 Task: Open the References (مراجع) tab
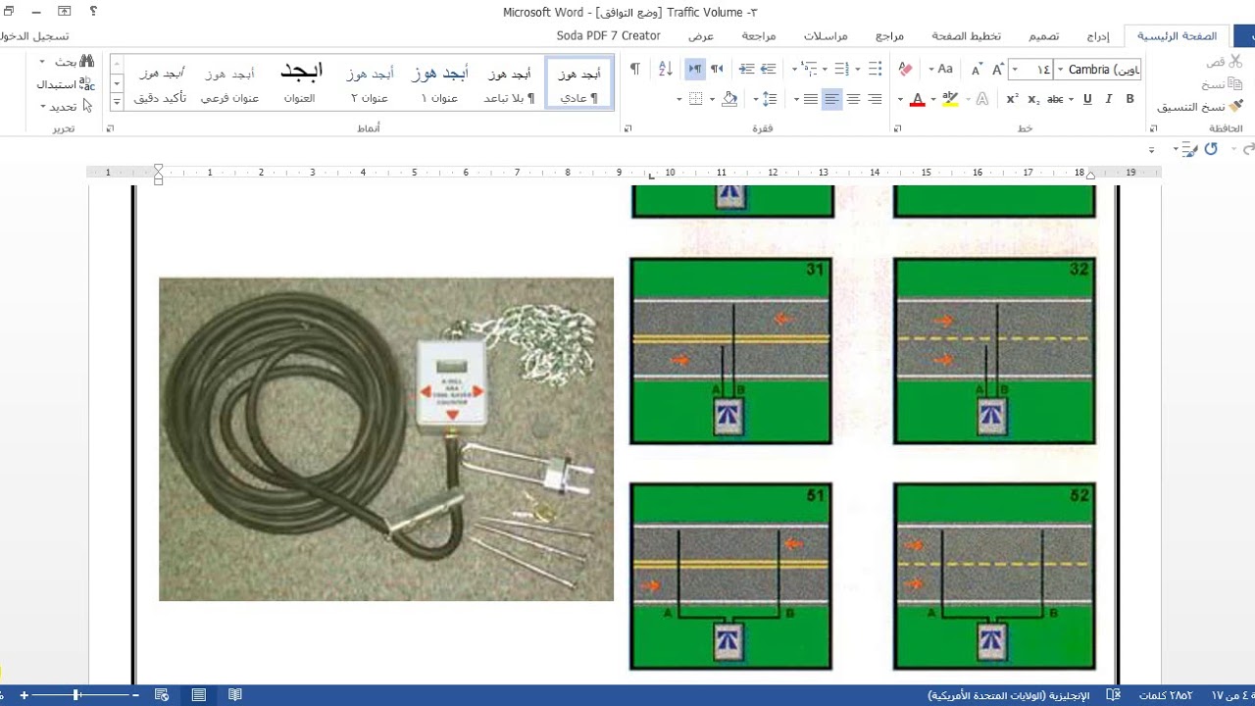tap(889, 36)
